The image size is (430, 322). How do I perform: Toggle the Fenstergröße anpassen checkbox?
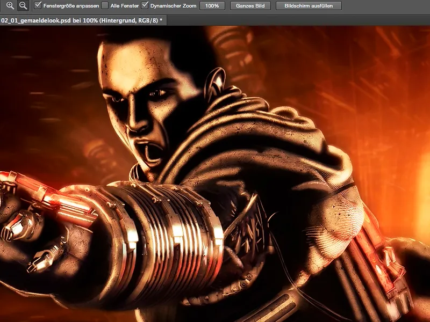[x=38, y=5]
